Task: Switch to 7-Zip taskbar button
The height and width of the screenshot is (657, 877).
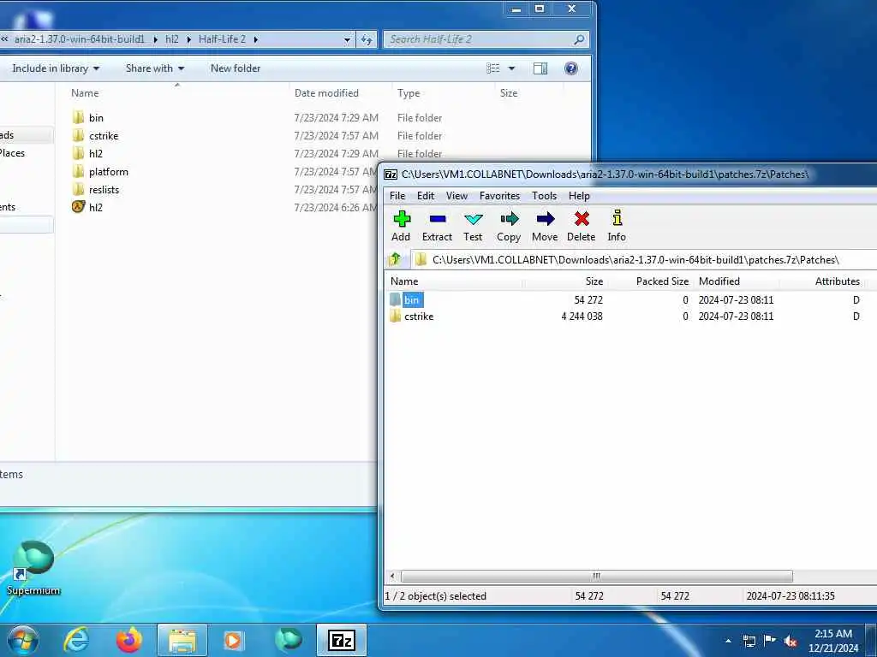Action: point(342,640)
